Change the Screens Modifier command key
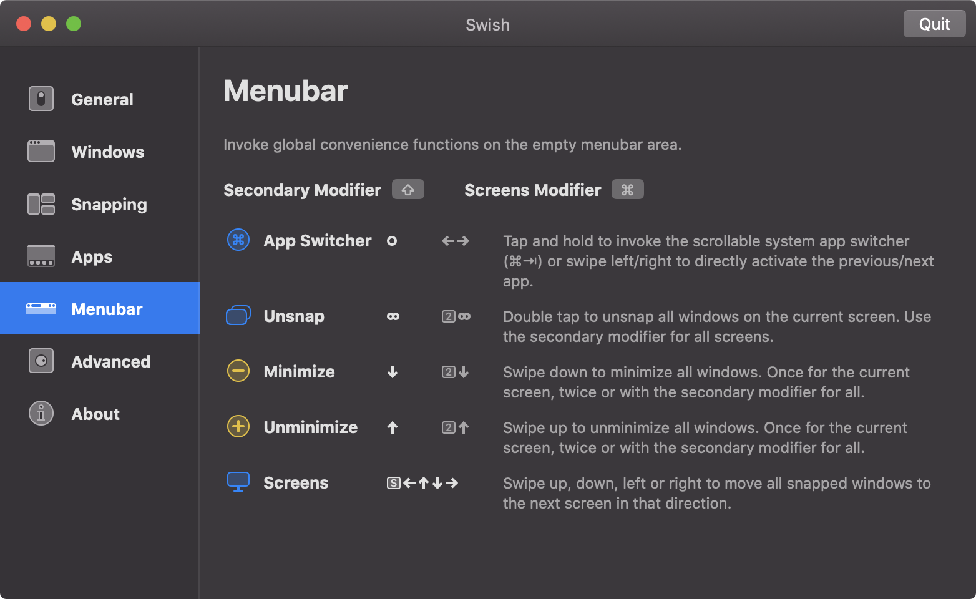Viewport: 976px width, 599px height. (x=628, y=189)
